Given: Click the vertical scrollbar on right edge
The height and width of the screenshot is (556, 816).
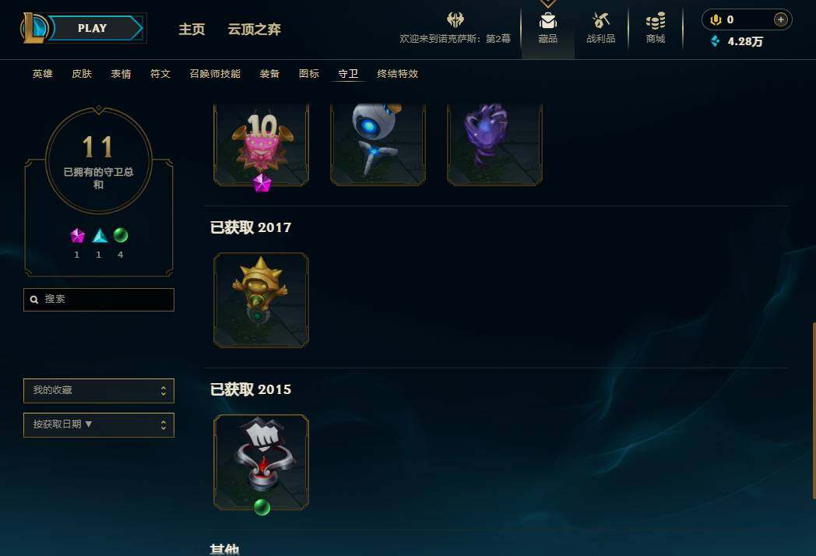Looking at the screenshot, I should (x=814, y=411).
